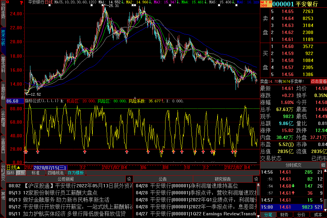
Task: Open the 公司新闻 panel header
Action: 66,179
